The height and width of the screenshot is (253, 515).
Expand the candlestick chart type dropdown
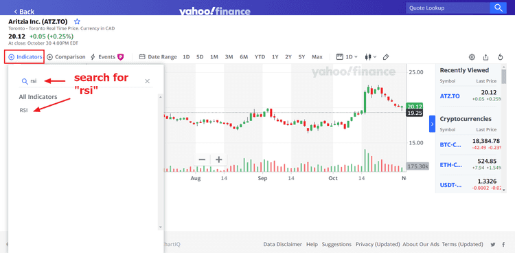point(371,57)
